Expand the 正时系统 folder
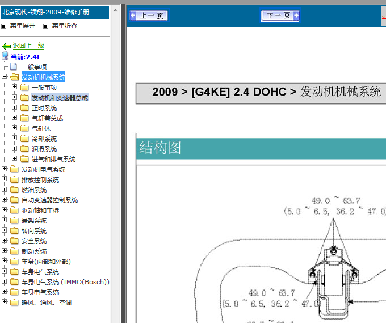386x323 pixels. pos(14,107)
